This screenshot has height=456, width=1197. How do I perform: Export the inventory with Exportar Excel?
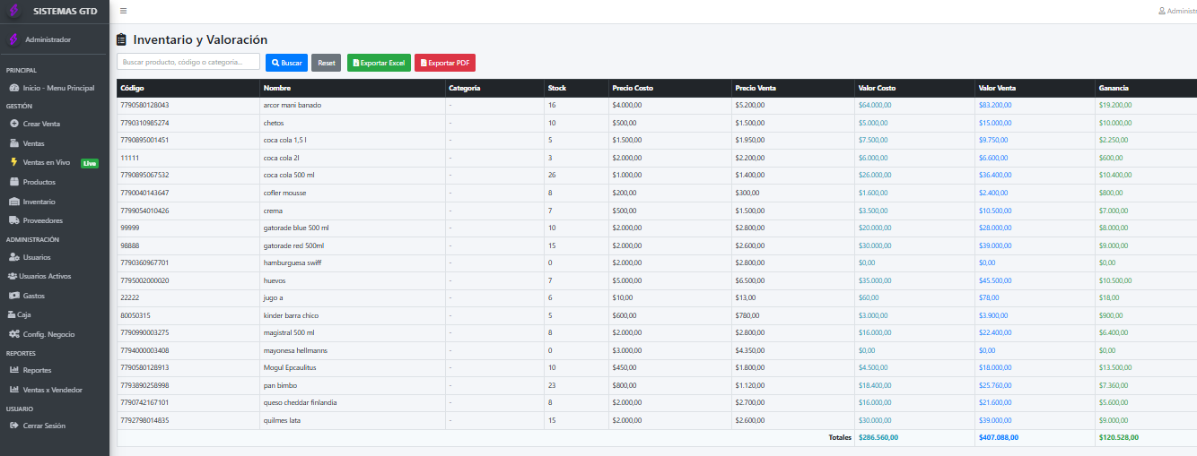(379, 63)
